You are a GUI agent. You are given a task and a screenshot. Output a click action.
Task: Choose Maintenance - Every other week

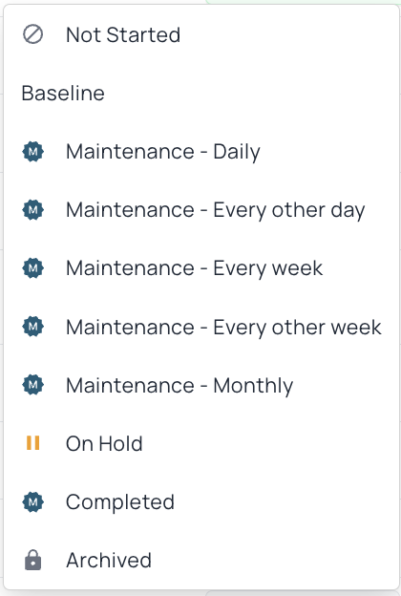pos(201,327)
